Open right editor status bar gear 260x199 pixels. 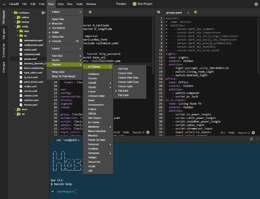(x=253, y=133)
